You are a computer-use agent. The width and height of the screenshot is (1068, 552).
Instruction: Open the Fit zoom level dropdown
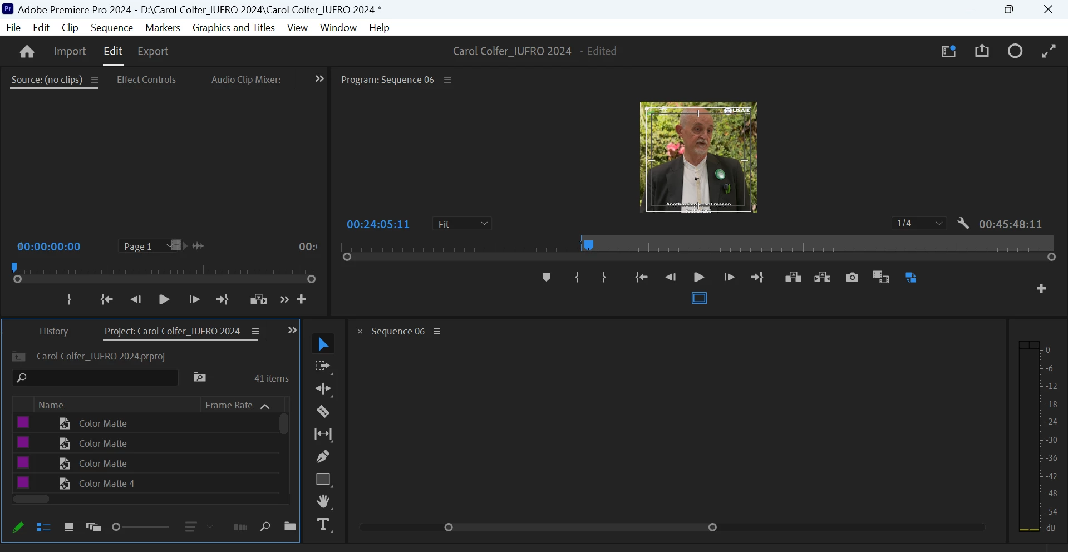point(462,224)
